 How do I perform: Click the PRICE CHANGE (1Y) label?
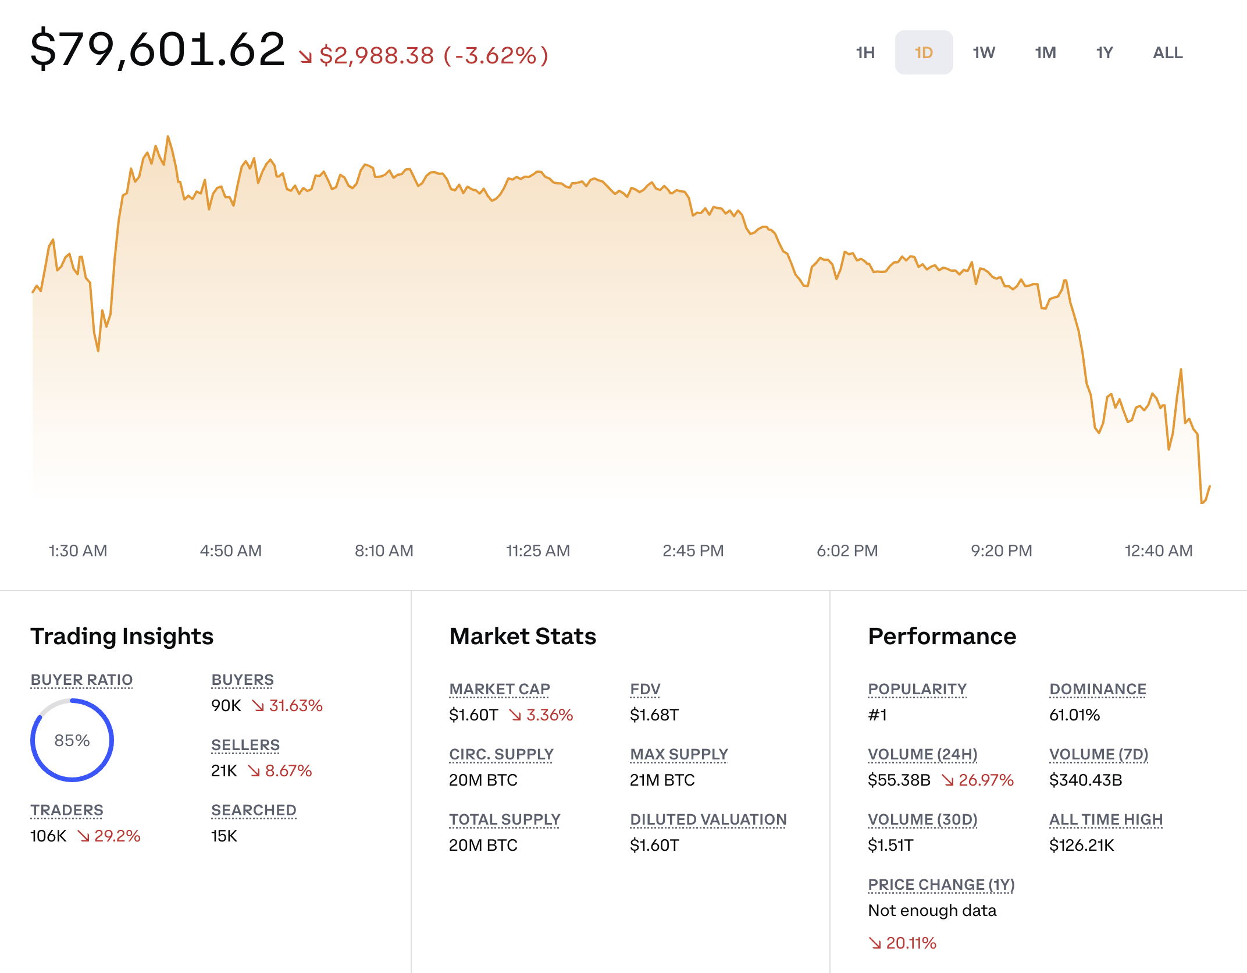(941, 885)
